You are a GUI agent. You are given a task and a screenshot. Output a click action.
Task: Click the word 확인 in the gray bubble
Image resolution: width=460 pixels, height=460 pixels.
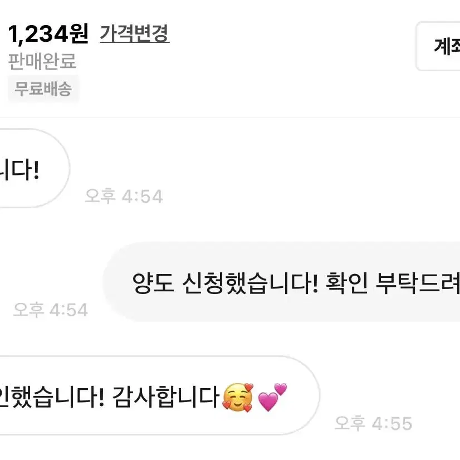(347, 283)
